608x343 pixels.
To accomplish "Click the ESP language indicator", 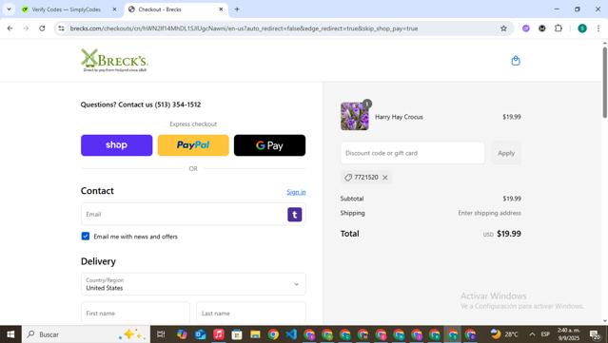I will point(545,334).
